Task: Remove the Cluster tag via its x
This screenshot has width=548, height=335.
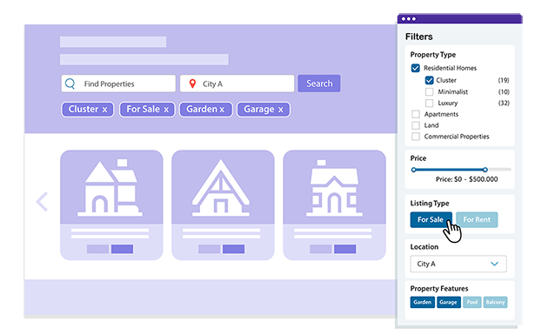Action: pyautogui.click(x=104, y=110)
